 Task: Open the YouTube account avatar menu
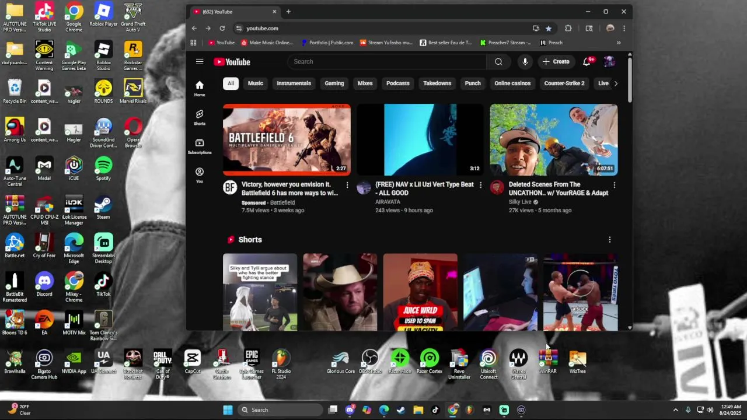click(609, 62)
